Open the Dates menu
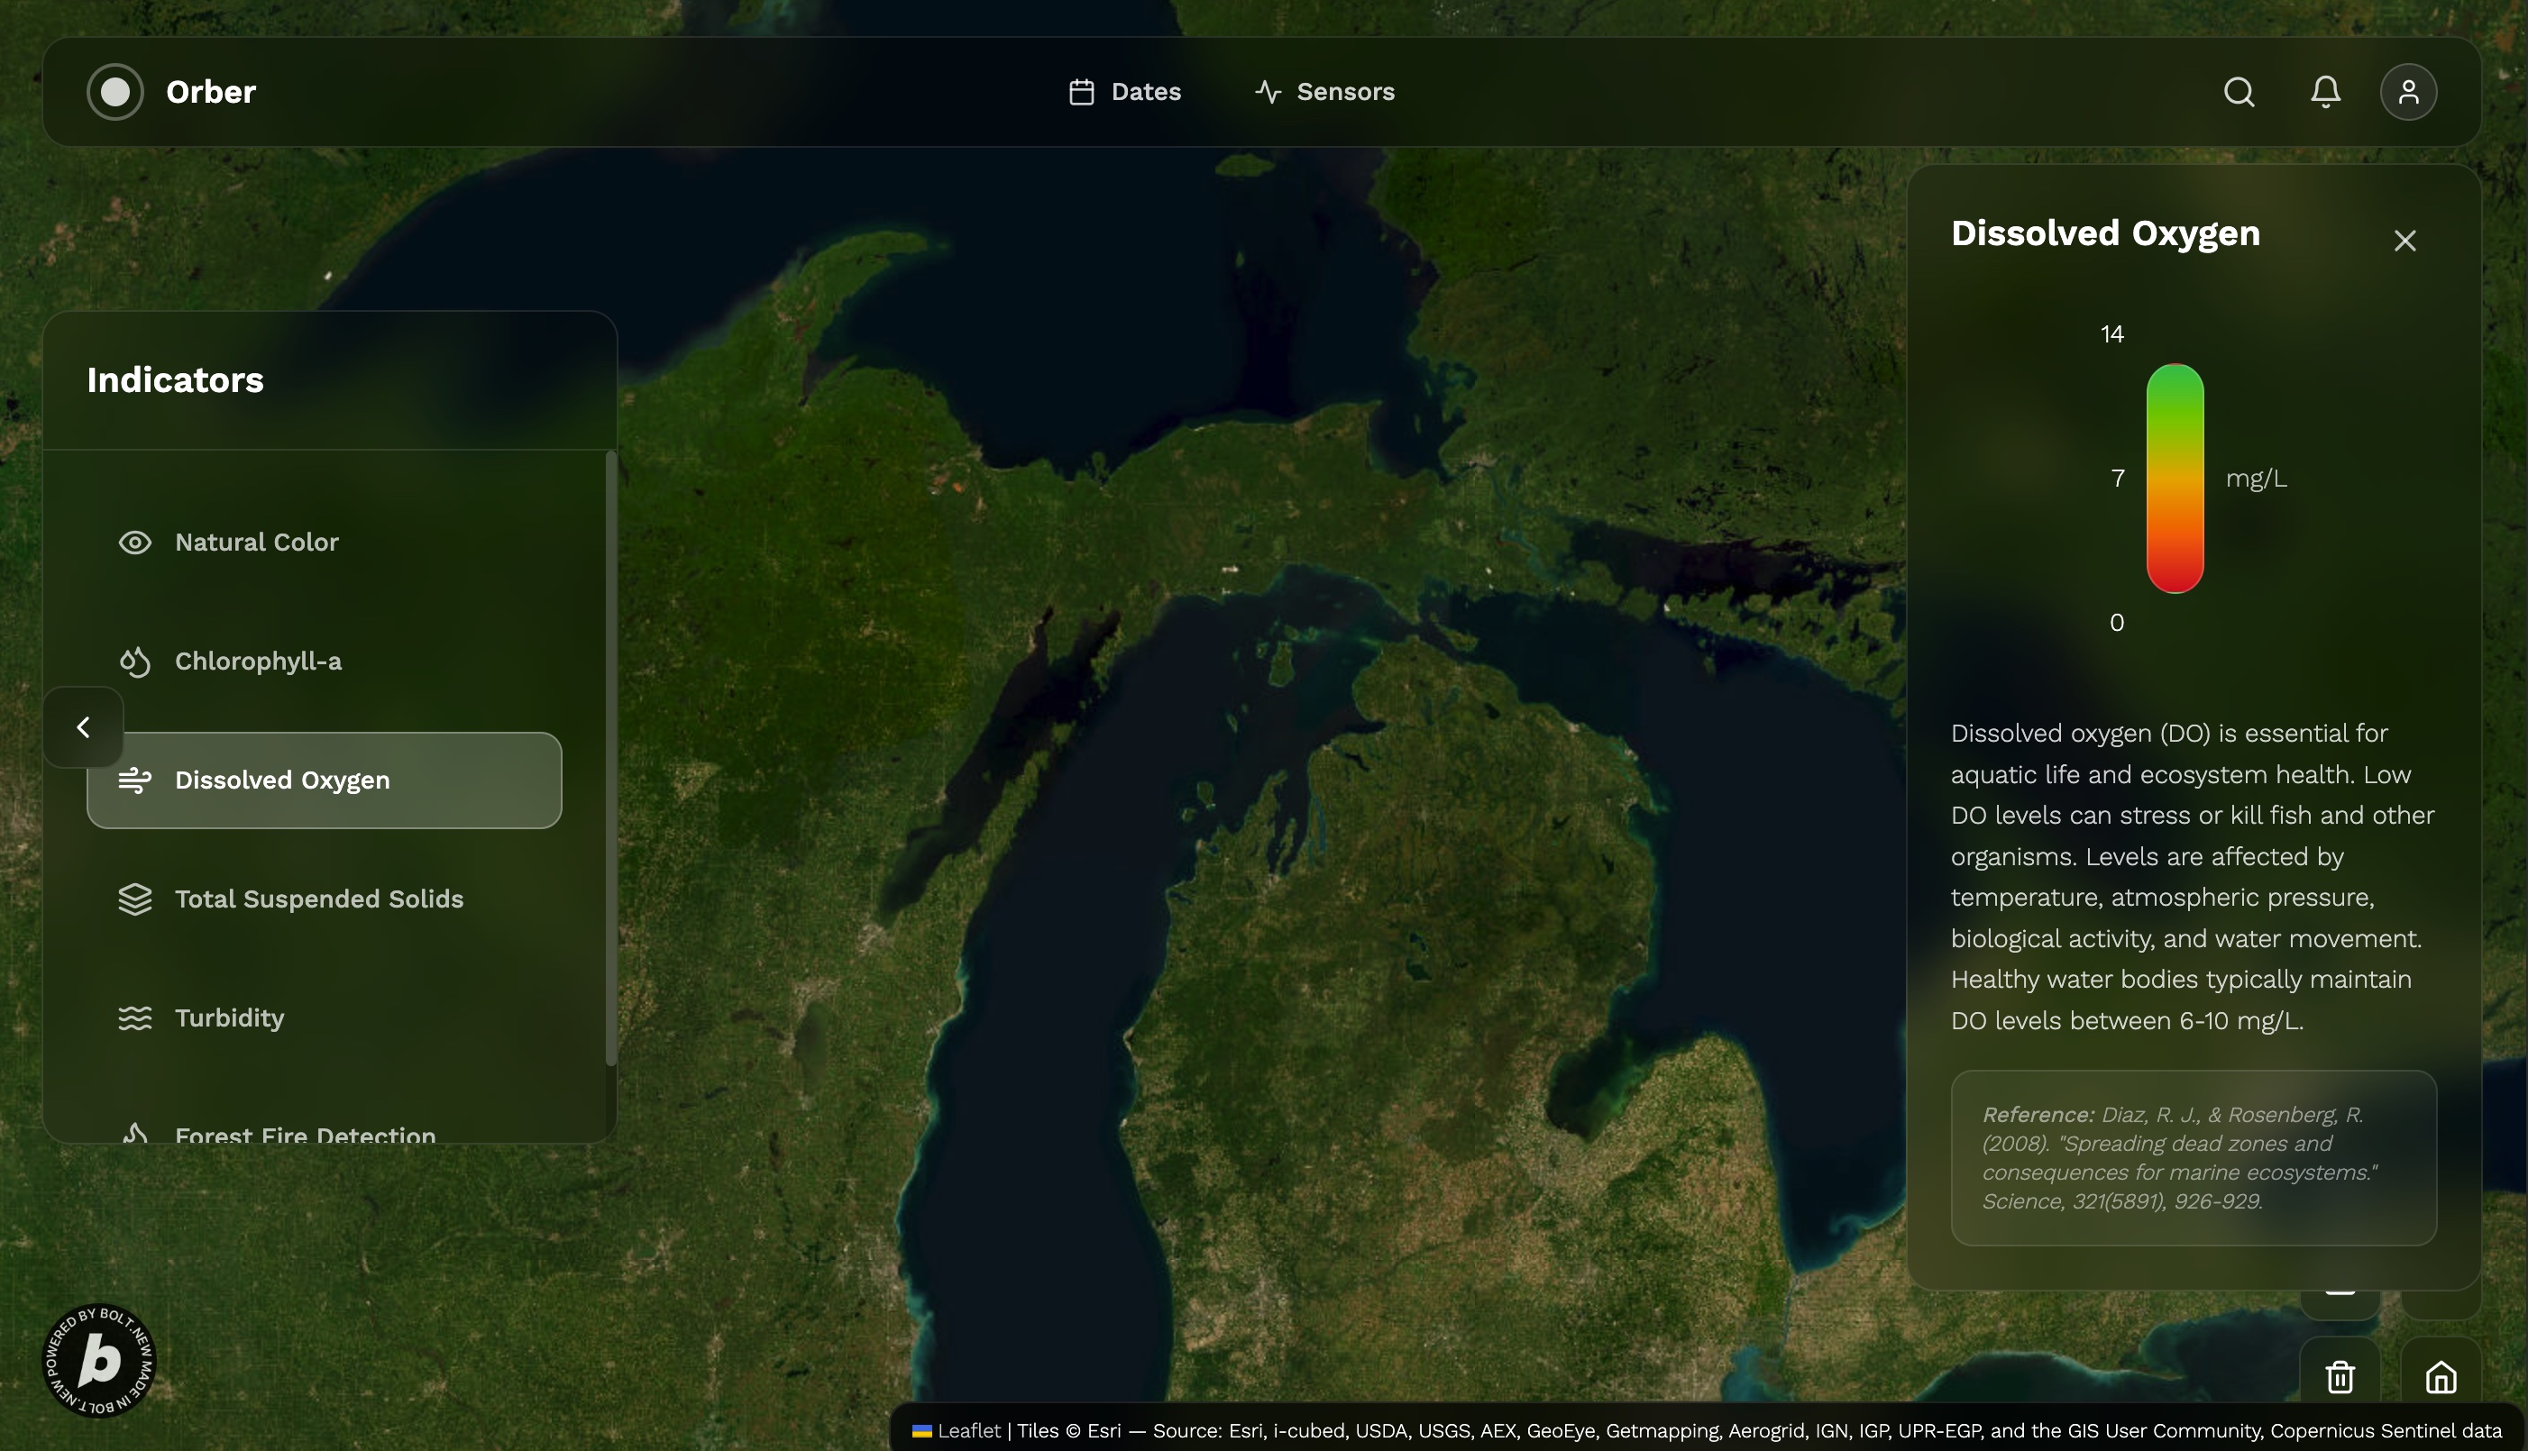 [1124, 92]
